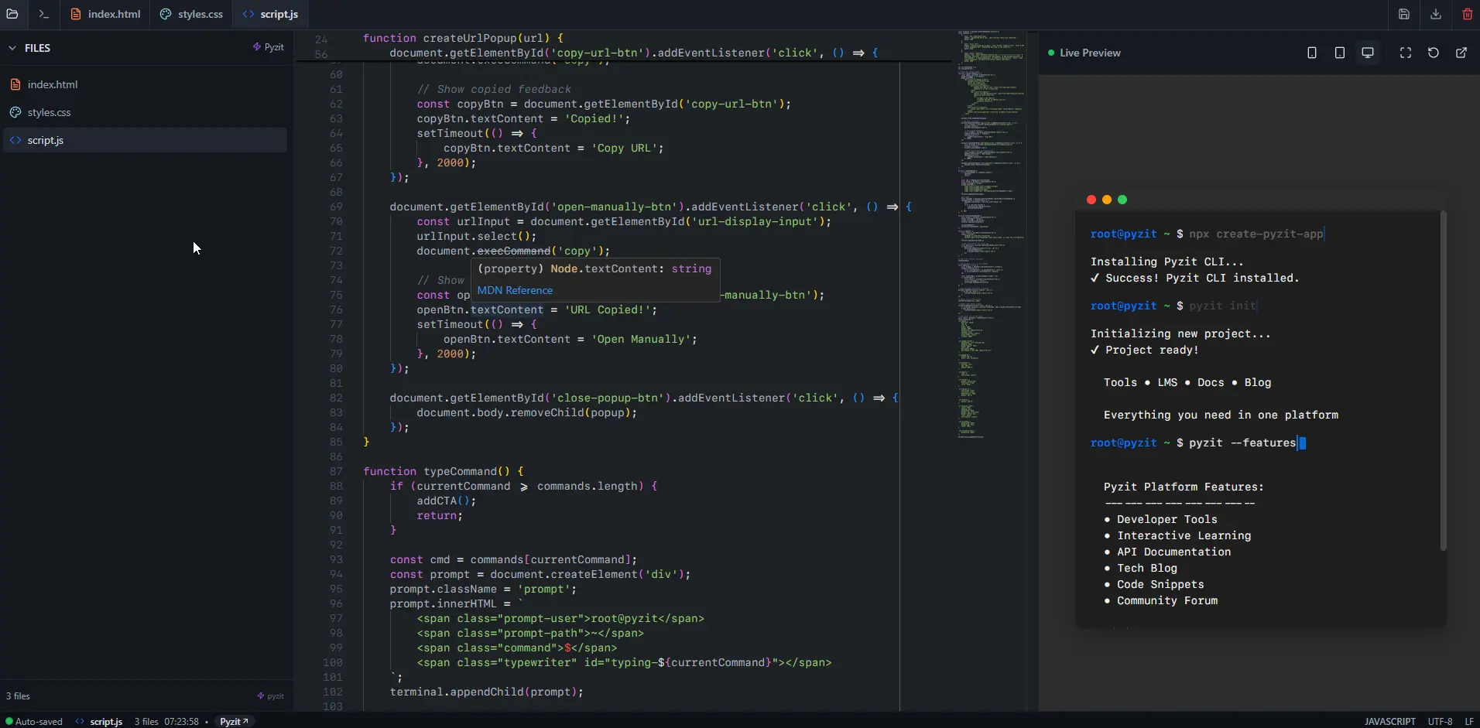Select script.js in the file list
The image size is (1480, 728).
pyautogui.click(x=145, y=140)
